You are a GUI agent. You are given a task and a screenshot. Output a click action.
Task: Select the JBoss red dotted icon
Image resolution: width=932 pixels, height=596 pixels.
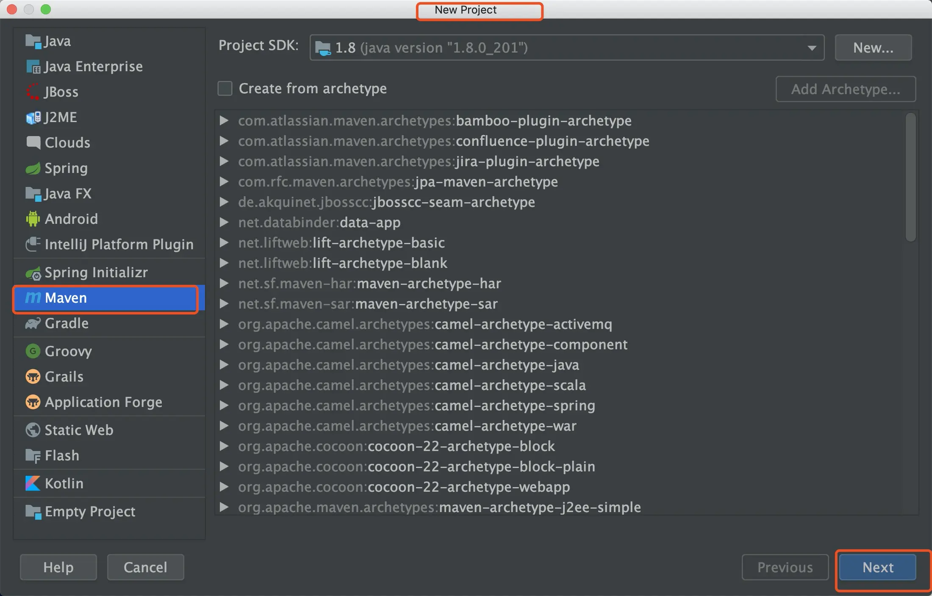pyautogui.click(x=33, y=92)
